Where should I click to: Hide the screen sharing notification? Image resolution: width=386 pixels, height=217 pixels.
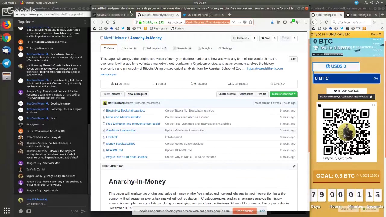[262, 211]
